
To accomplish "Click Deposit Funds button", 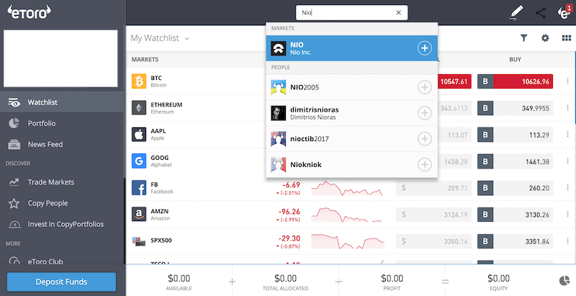I will pos(62,282).
